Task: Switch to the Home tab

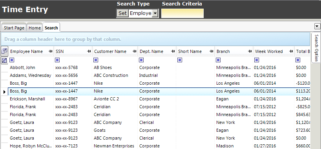Action: click(35, 28)
